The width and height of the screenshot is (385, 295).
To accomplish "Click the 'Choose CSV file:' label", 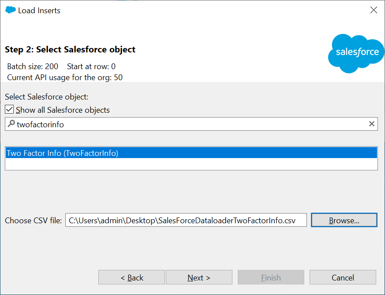I will coord(34,221).
